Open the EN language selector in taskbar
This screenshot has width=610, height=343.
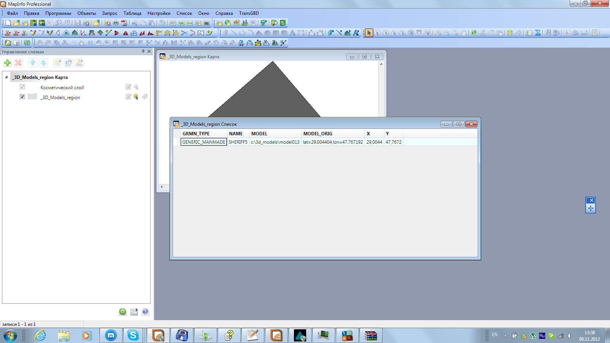tap(494, 335)
